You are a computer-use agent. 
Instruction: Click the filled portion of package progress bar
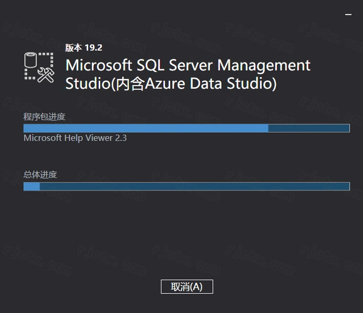click(x=146, y=128)
